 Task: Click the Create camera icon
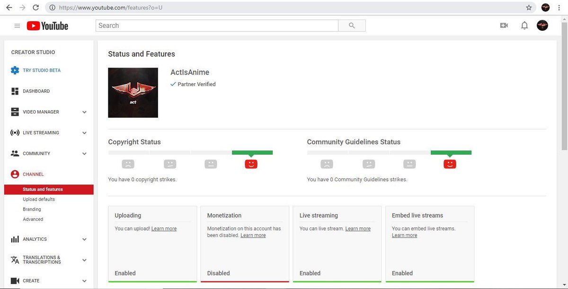[x=15, y=281]
